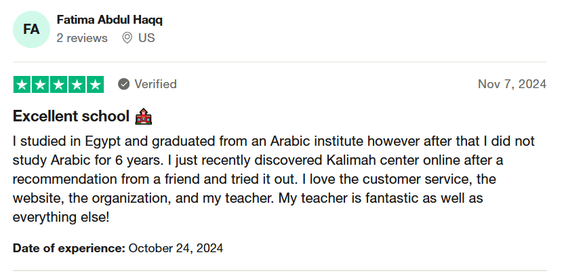Click the fourth green rating star
The height and width of the screenshot is (278, 566).
click(x=77, y=85)
